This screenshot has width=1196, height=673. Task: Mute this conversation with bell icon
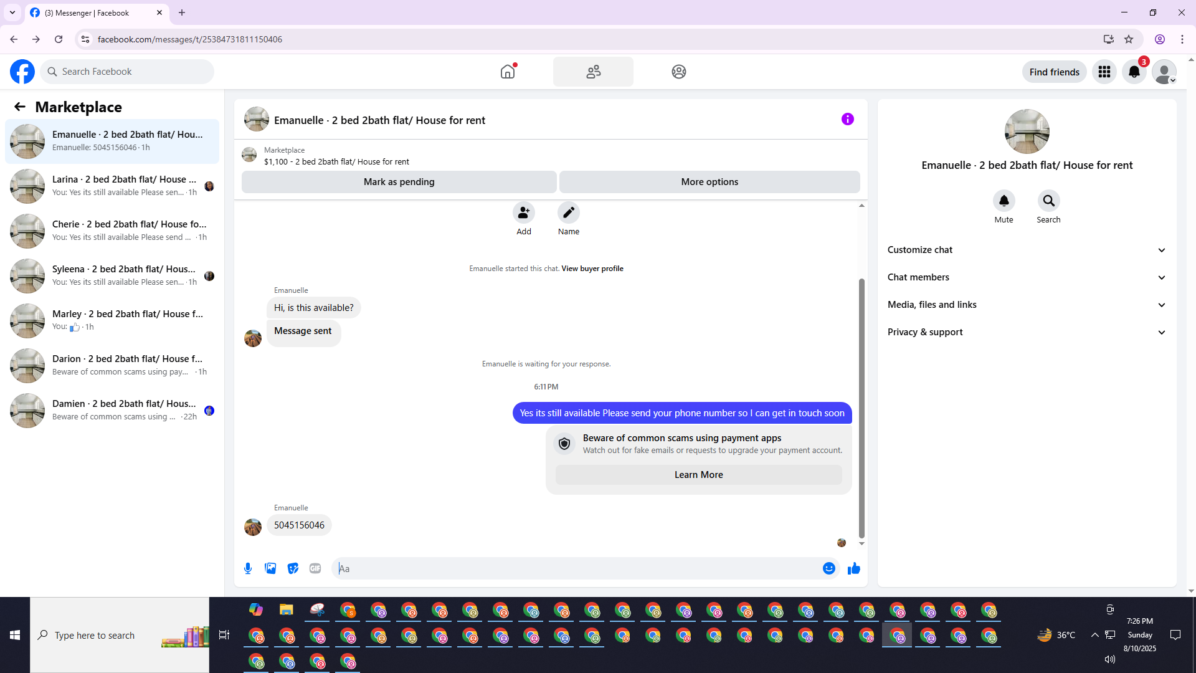click(x=1004, y=201)
